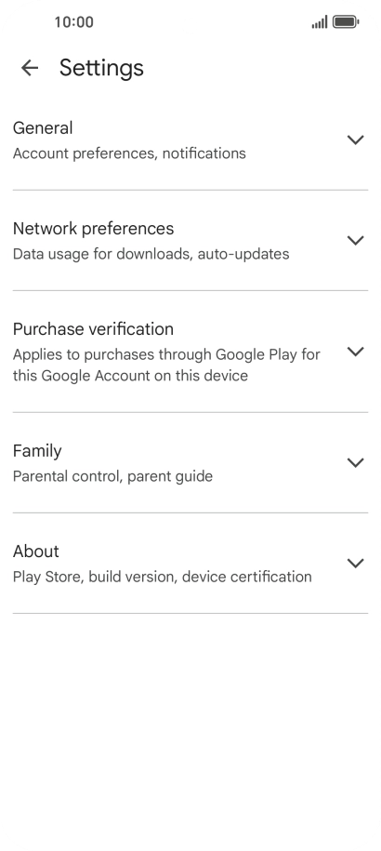The height and width of the screenshot is (851, 381).
Task: Expand the General section chevron
Action: point(355,140)
